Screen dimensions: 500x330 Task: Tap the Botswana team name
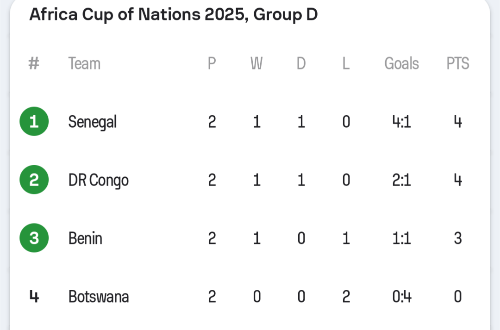(x=98, y=297)
